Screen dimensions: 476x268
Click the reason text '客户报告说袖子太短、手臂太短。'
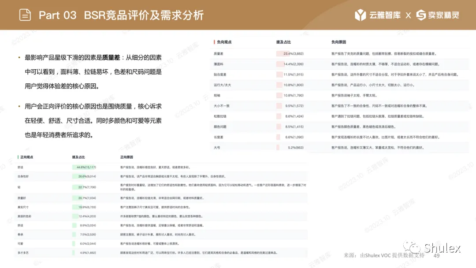354,95
